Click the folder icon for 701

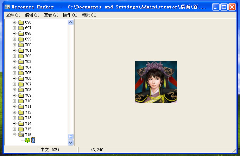click(21, 51)
